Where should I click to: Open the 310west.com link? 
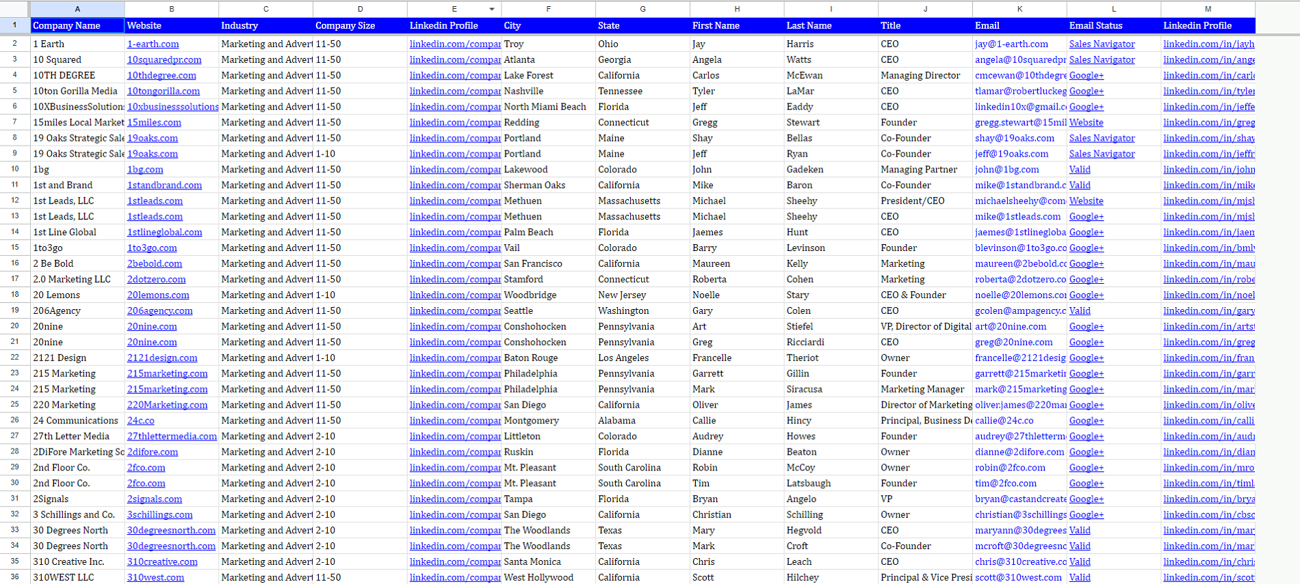pyautogui.click(x=155, y=579)
